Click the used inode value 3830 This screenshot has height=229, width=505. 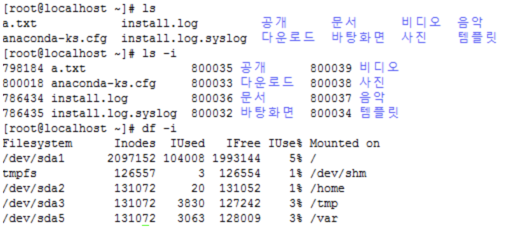pyautogui.click(x=191, y=203)
